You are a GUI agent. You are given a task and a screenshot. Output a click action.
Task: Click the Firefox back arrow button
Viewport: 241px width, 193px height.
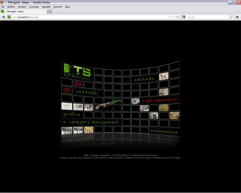coord(4,17)
